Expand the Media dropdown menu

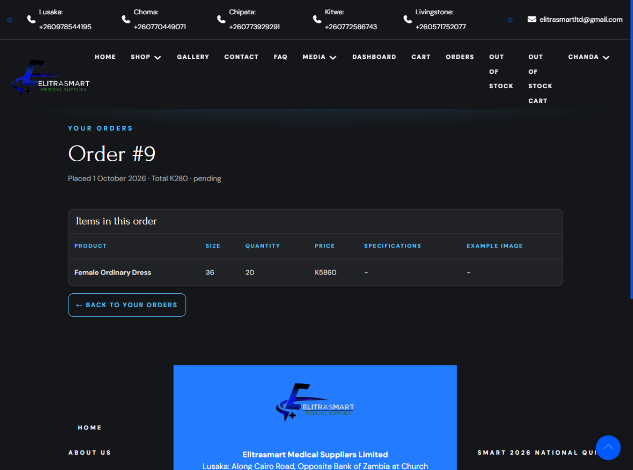click(319, 57)
